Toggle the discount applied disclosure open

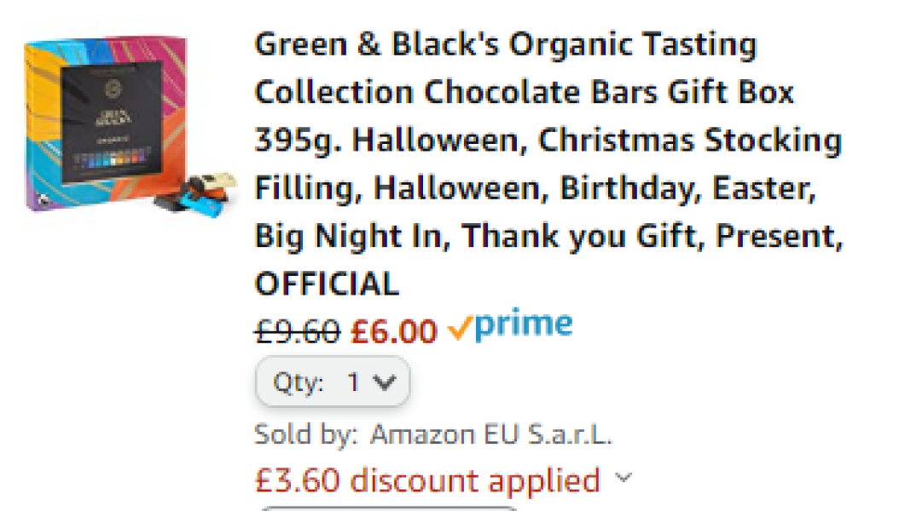pos(623,479)
